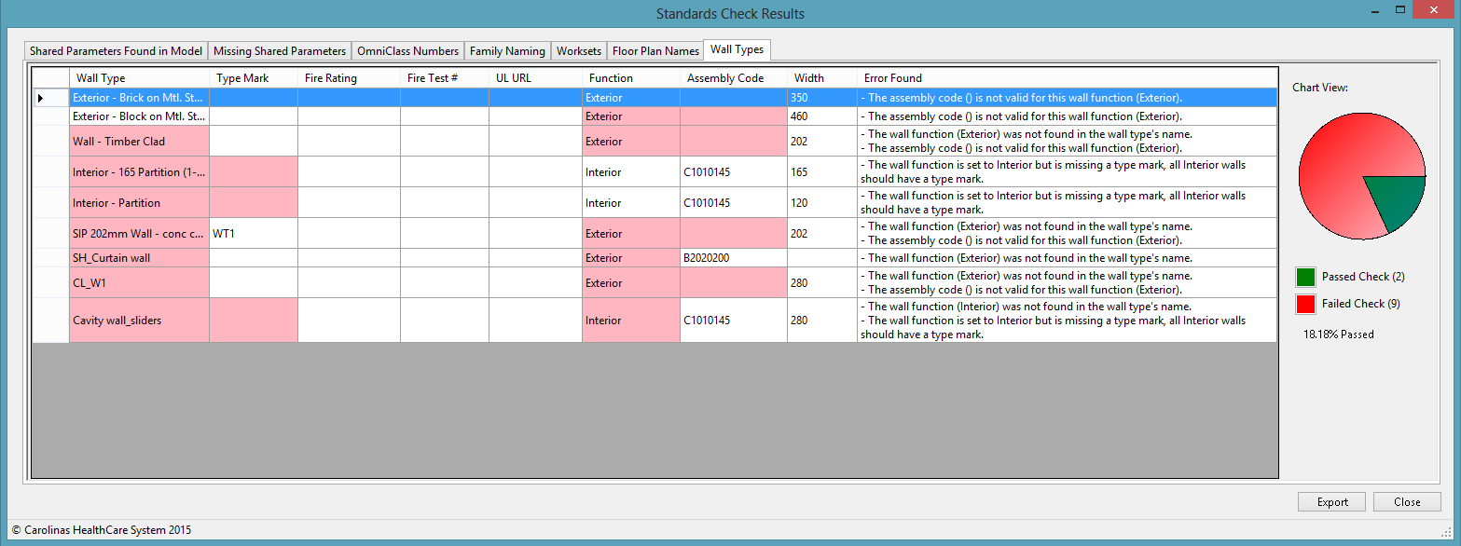
Task: Click the row selector arrow on the first row
Action: point(41,97)
